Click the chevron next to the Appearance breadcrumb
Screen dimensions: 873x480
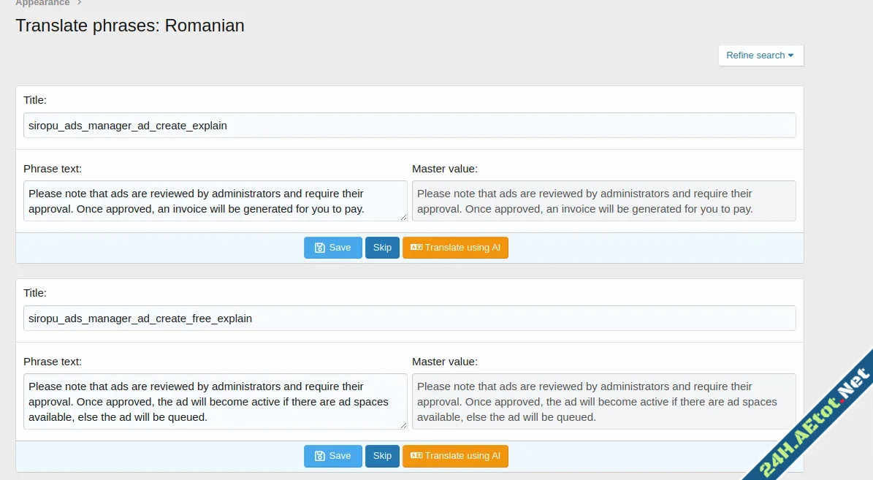pos(79,3)
